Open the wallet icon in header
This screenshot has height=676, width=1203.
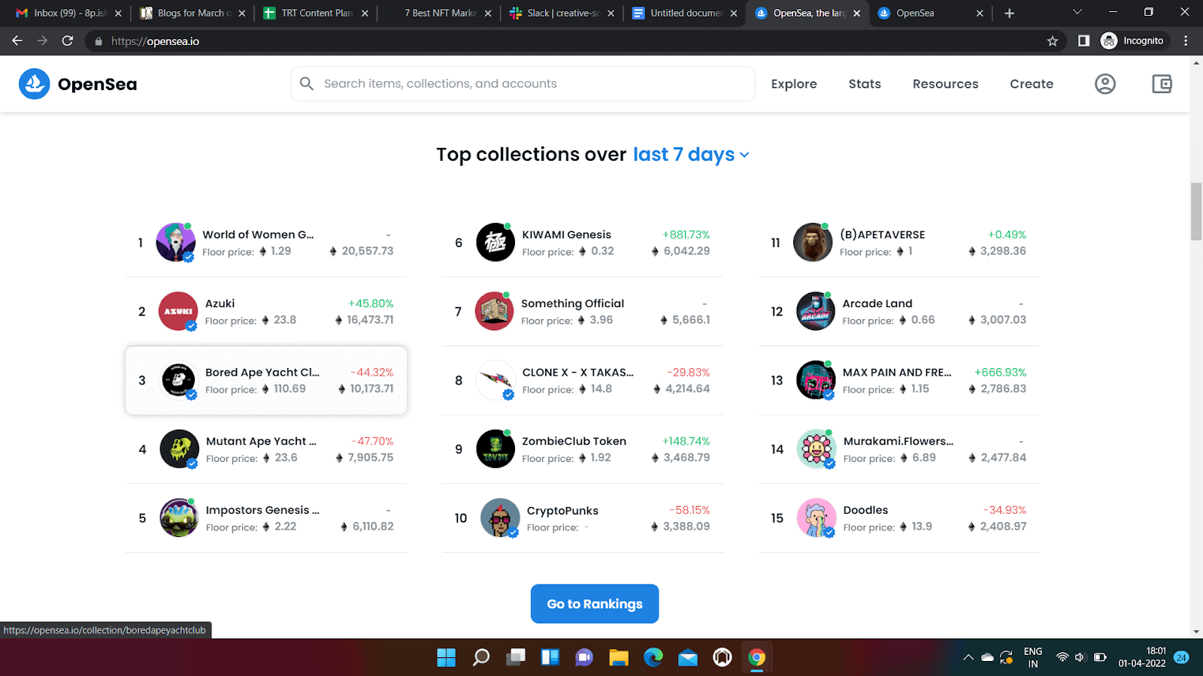[x=1162, y=84]
